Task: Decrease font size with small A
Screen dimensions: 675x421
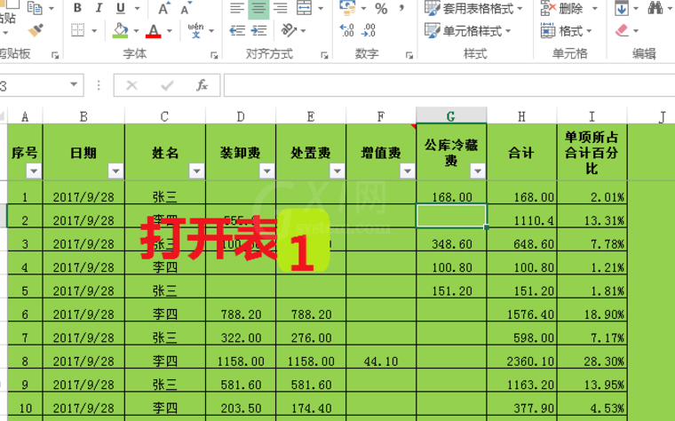Action: [x=186, y=8]
